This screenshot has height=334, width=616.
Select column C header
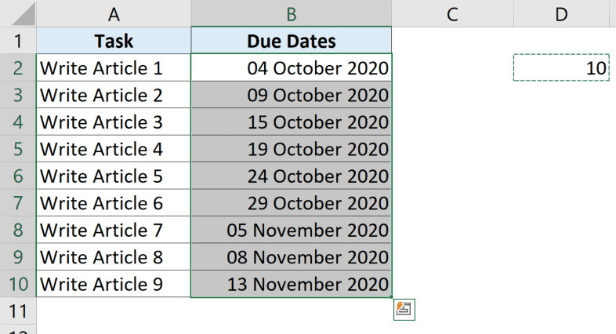[451, 13]
